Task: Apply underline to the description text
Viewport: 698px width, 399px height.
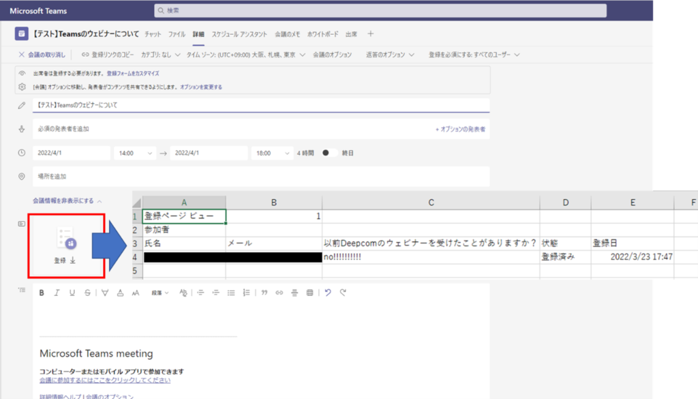Action: [72, 293]
